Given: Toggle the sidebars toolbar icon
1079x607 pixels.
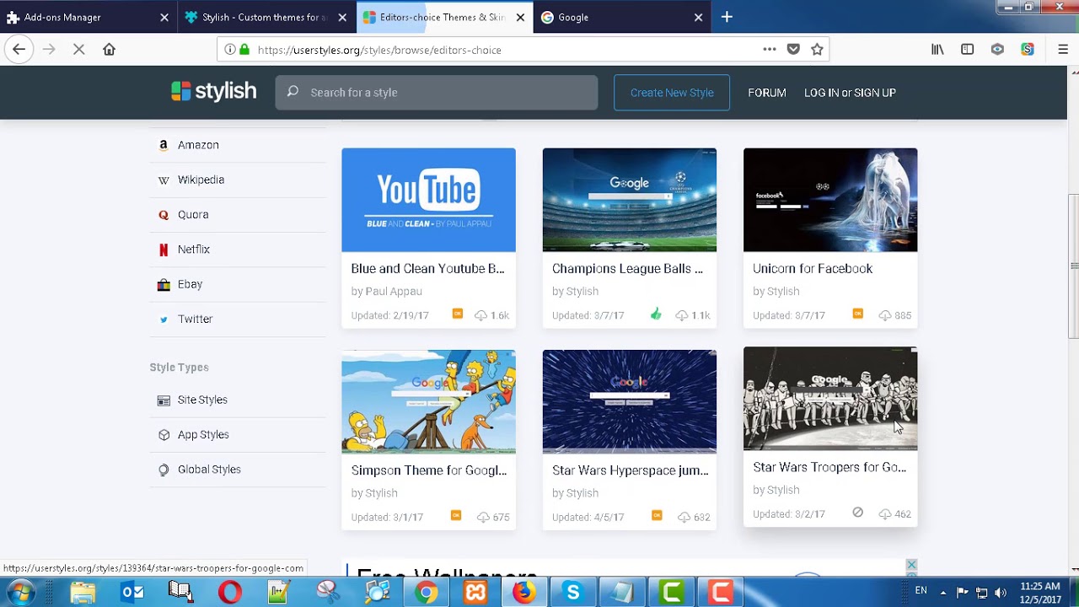Looking at the screenshot, I should tap(968, 50).
